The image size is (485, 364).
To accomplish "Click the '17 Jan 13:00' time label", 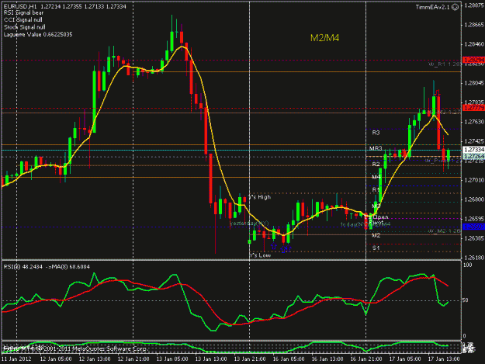I will point(443,359).
